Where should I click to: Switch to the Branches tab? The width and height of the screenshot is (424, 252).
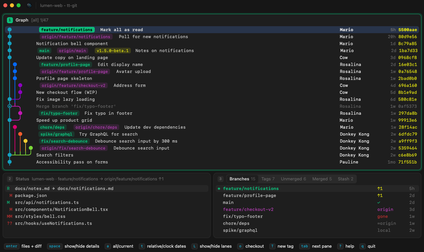coord(242,179)
